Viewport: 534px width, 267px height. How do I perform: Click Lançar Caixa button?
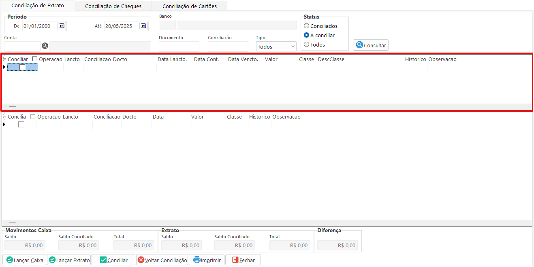point(25,260)
